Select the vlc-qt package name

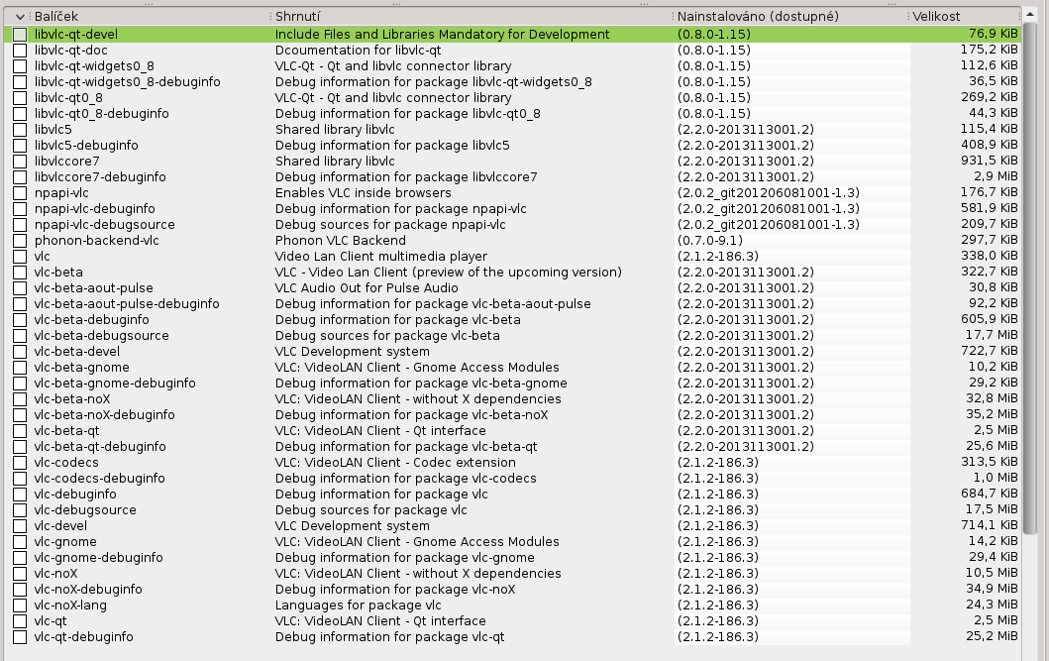click(x=51, y=621)
